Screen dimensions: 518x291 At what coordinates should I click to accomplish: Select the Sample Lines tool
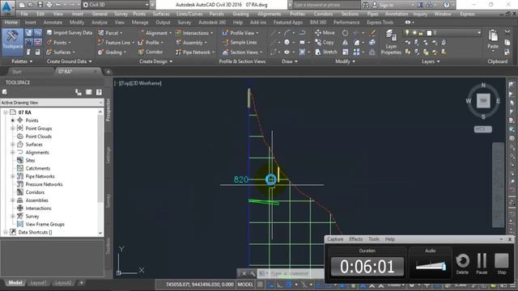pos(240,42)
